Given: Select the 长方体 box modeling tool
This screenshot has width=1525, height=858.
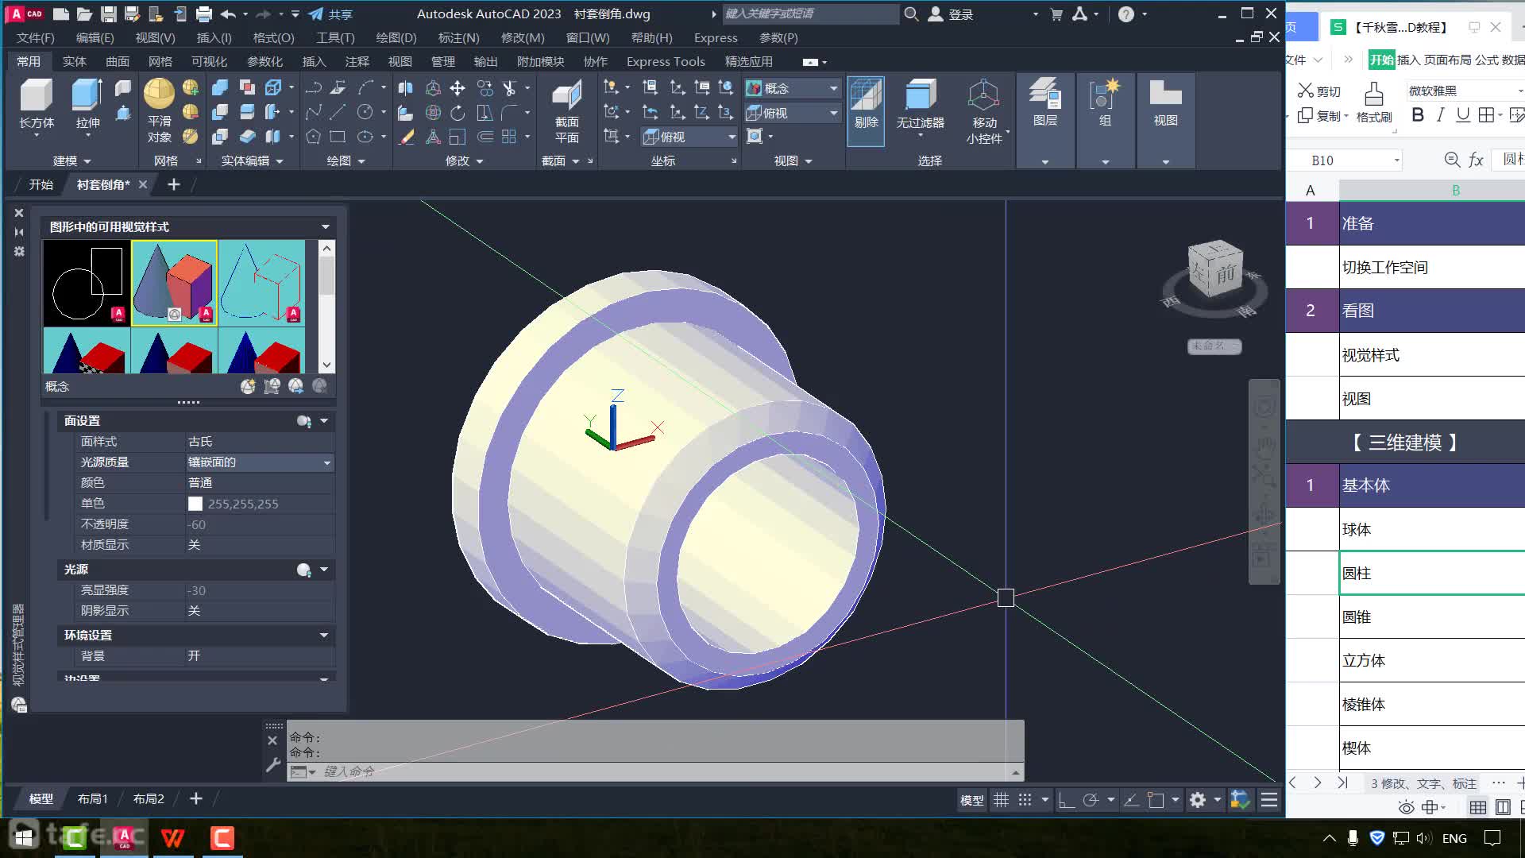Looking at the screenshot, I should (37, 103).
